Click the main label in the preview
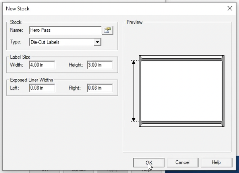The width and height of the screenshot is (239, 173). coord(181,91)
